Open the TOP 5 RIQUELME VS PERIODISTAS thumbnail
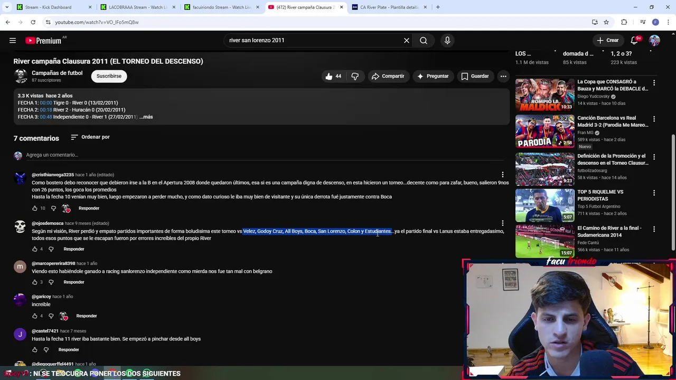Viewport: 676px width, 380px height. 544,205
